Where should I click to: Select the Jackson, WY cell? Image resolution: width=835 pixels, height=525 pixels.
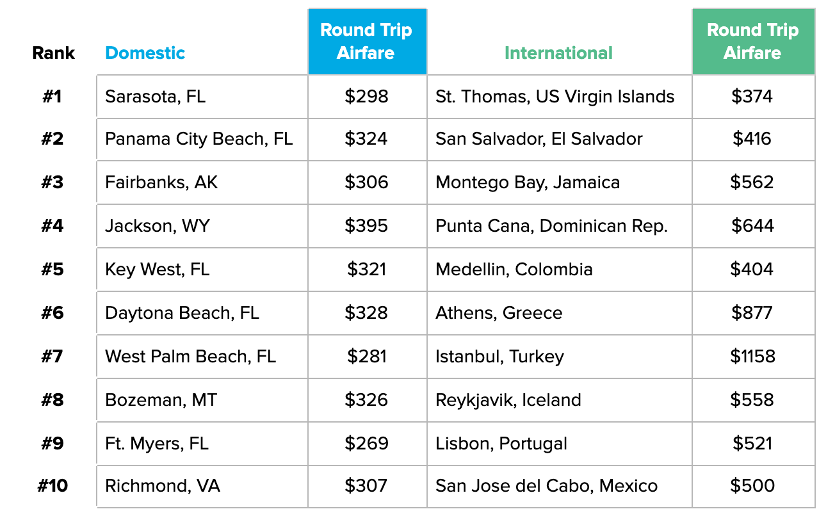pos(157,226)
